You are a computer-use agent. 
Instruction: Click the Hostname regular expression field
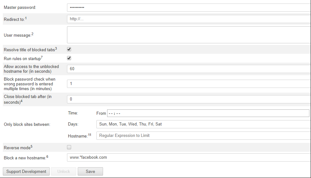[x=204, y=136]
